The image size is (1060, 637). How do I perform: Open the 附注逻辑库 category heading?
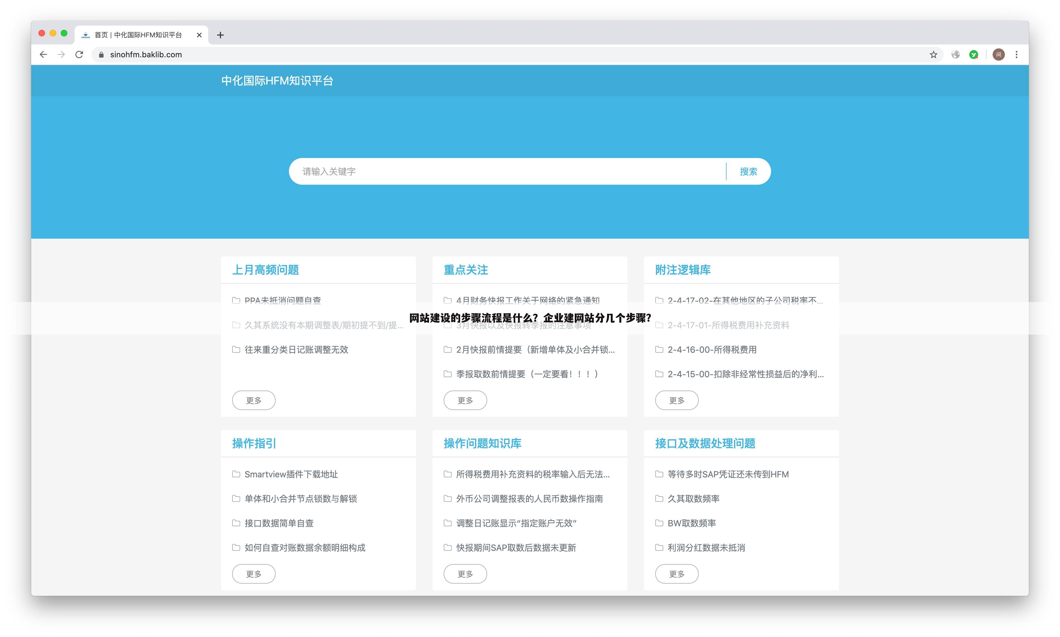coord(683,270)
